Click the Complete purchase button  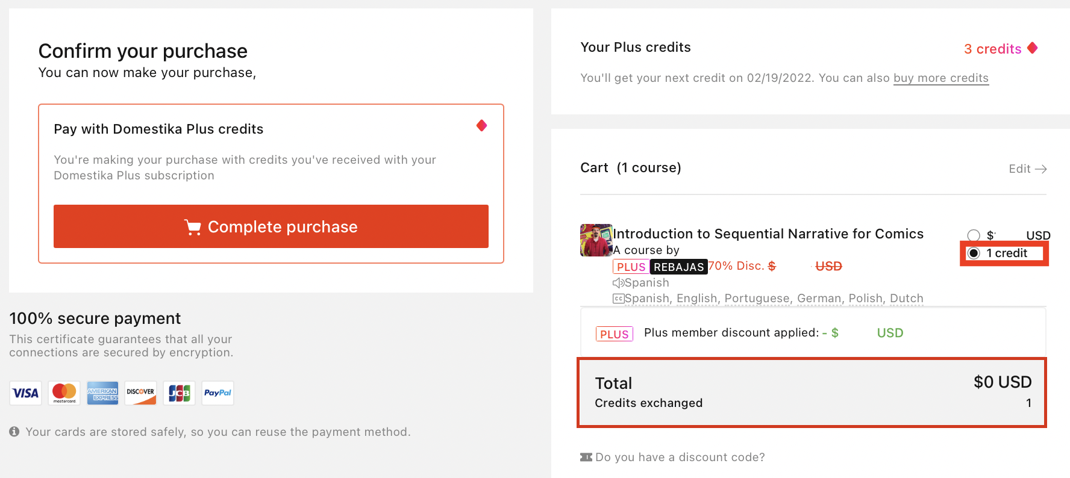click(x=271, y=226)
